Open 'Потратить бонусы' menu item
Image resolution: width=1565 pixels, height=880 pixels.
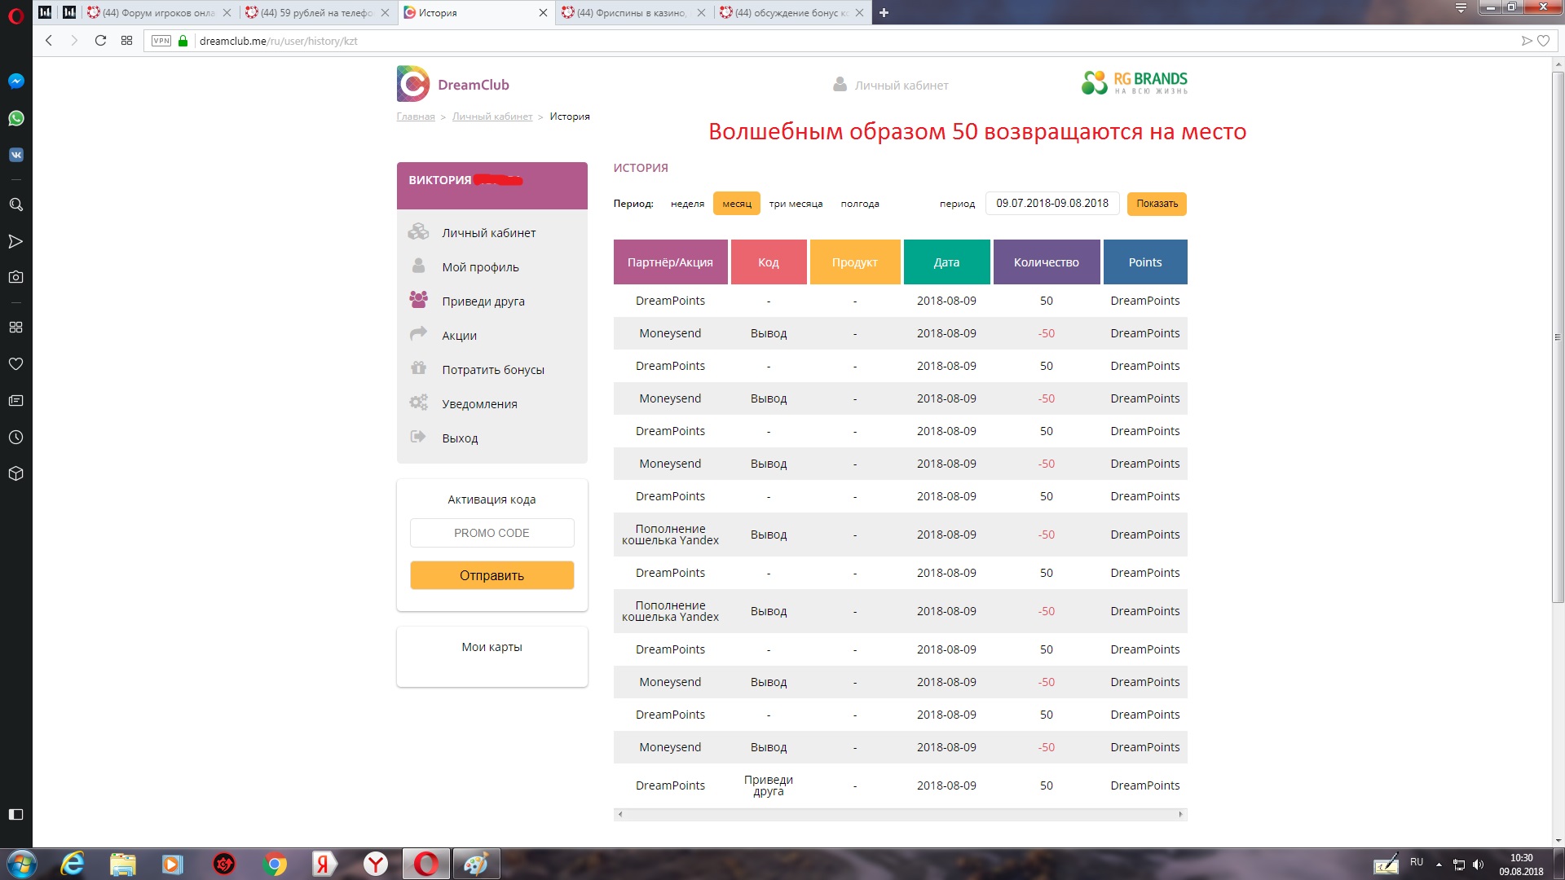click(492, 370)
